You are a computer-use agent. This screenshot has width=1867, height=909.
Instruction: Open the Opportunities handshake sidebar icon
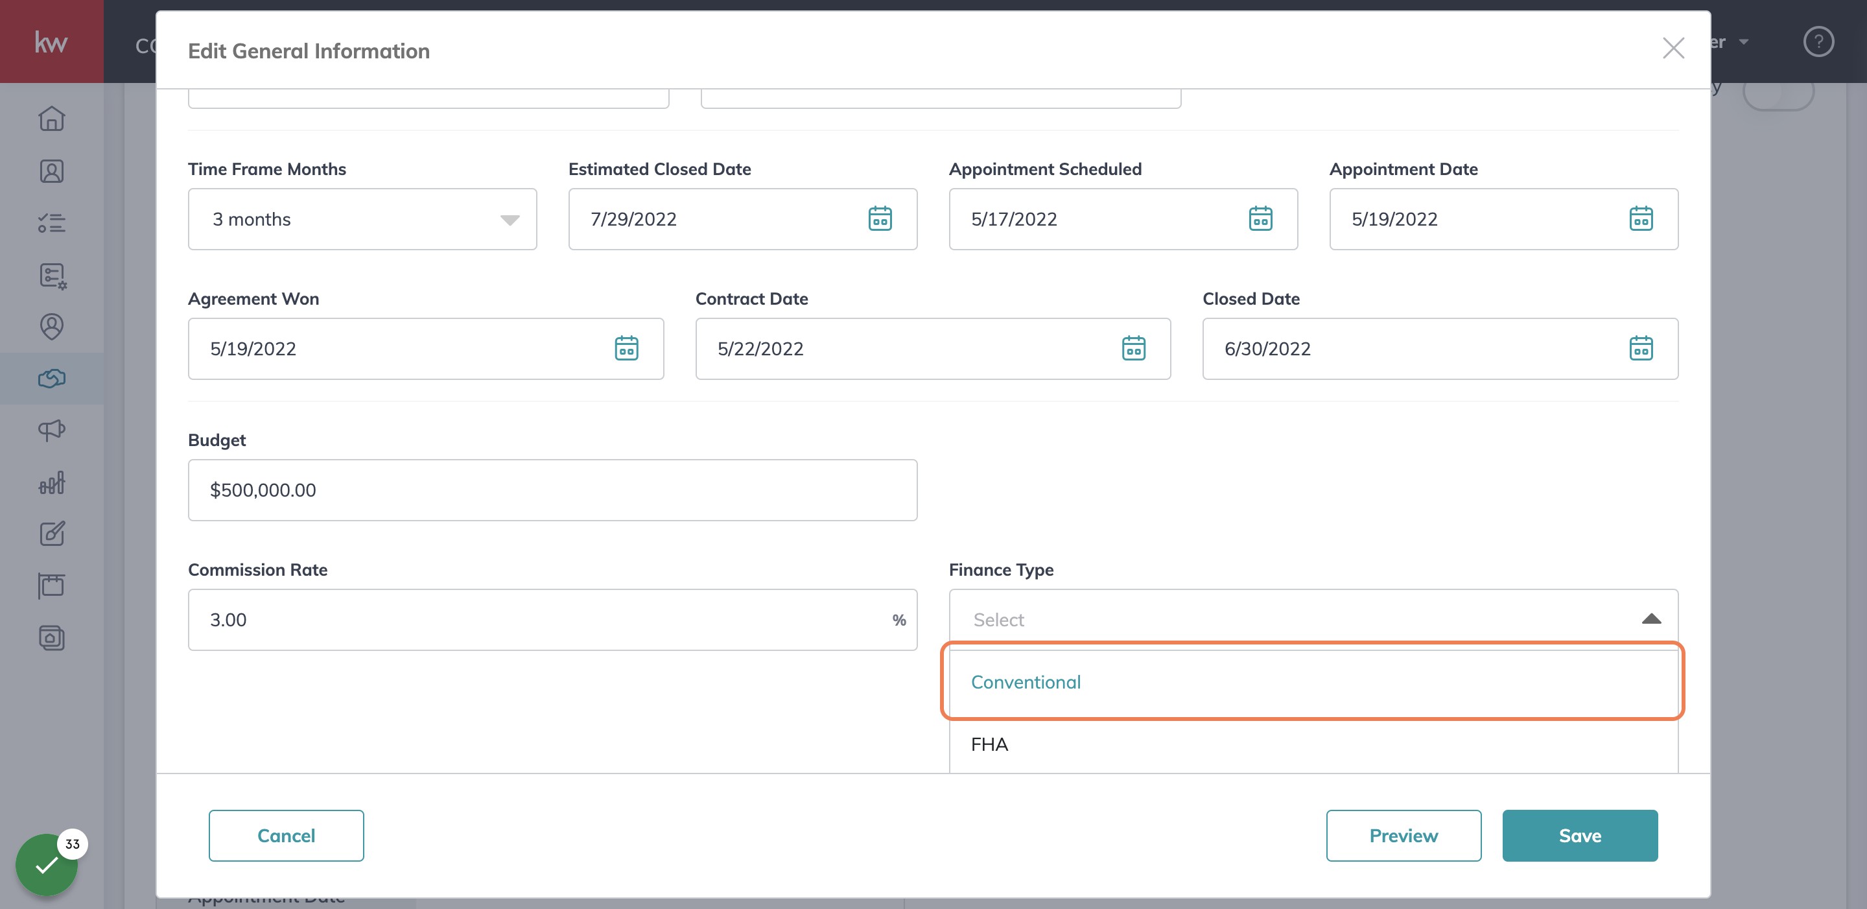(x=51, y=379)
